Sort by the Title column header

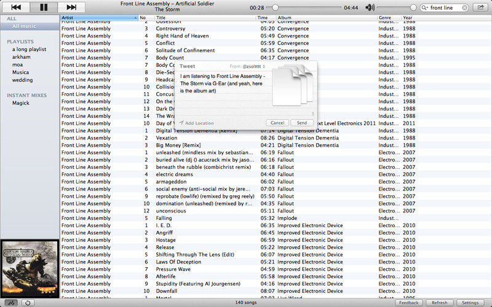click(x=205, y=18)
